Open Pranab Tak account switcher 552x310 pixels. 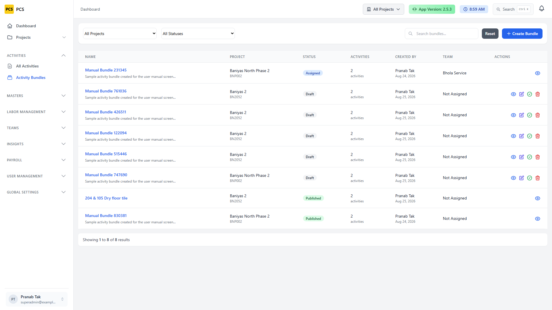[x=37, y=299]
